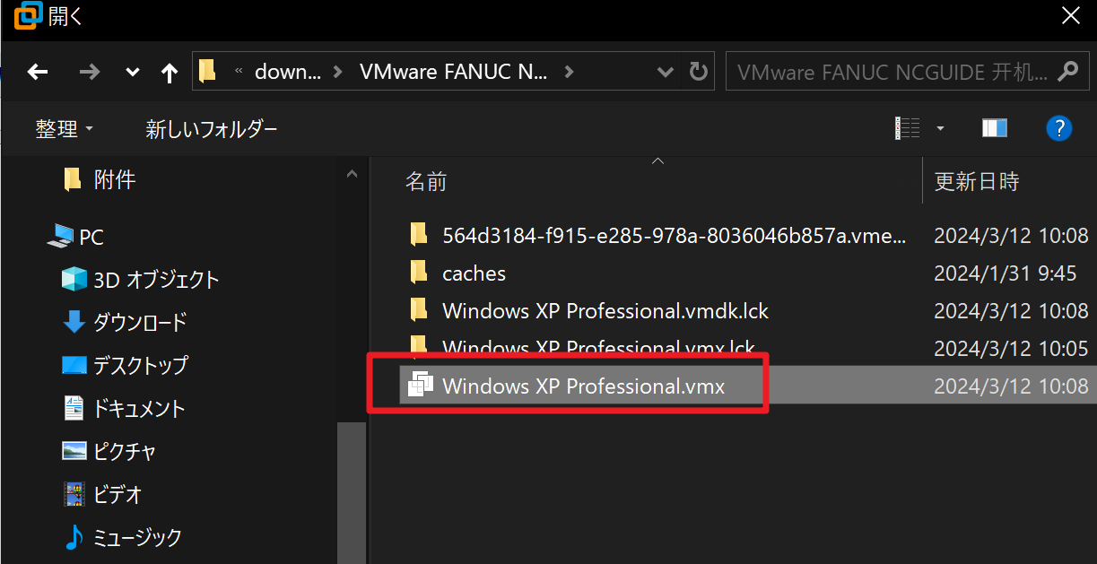Click the ピクチャ image icon
Screen dimensions: 1097x564
click(74, 451)
